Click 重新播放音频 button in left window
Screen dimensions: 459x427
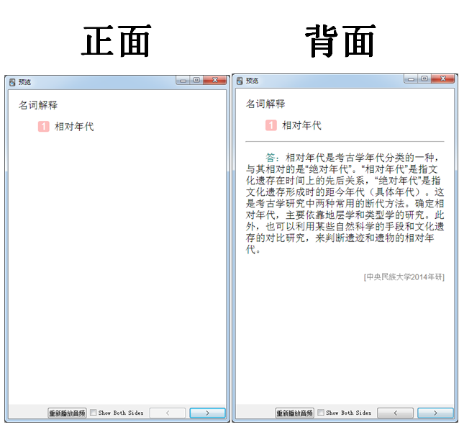click(x=67, y=413)
